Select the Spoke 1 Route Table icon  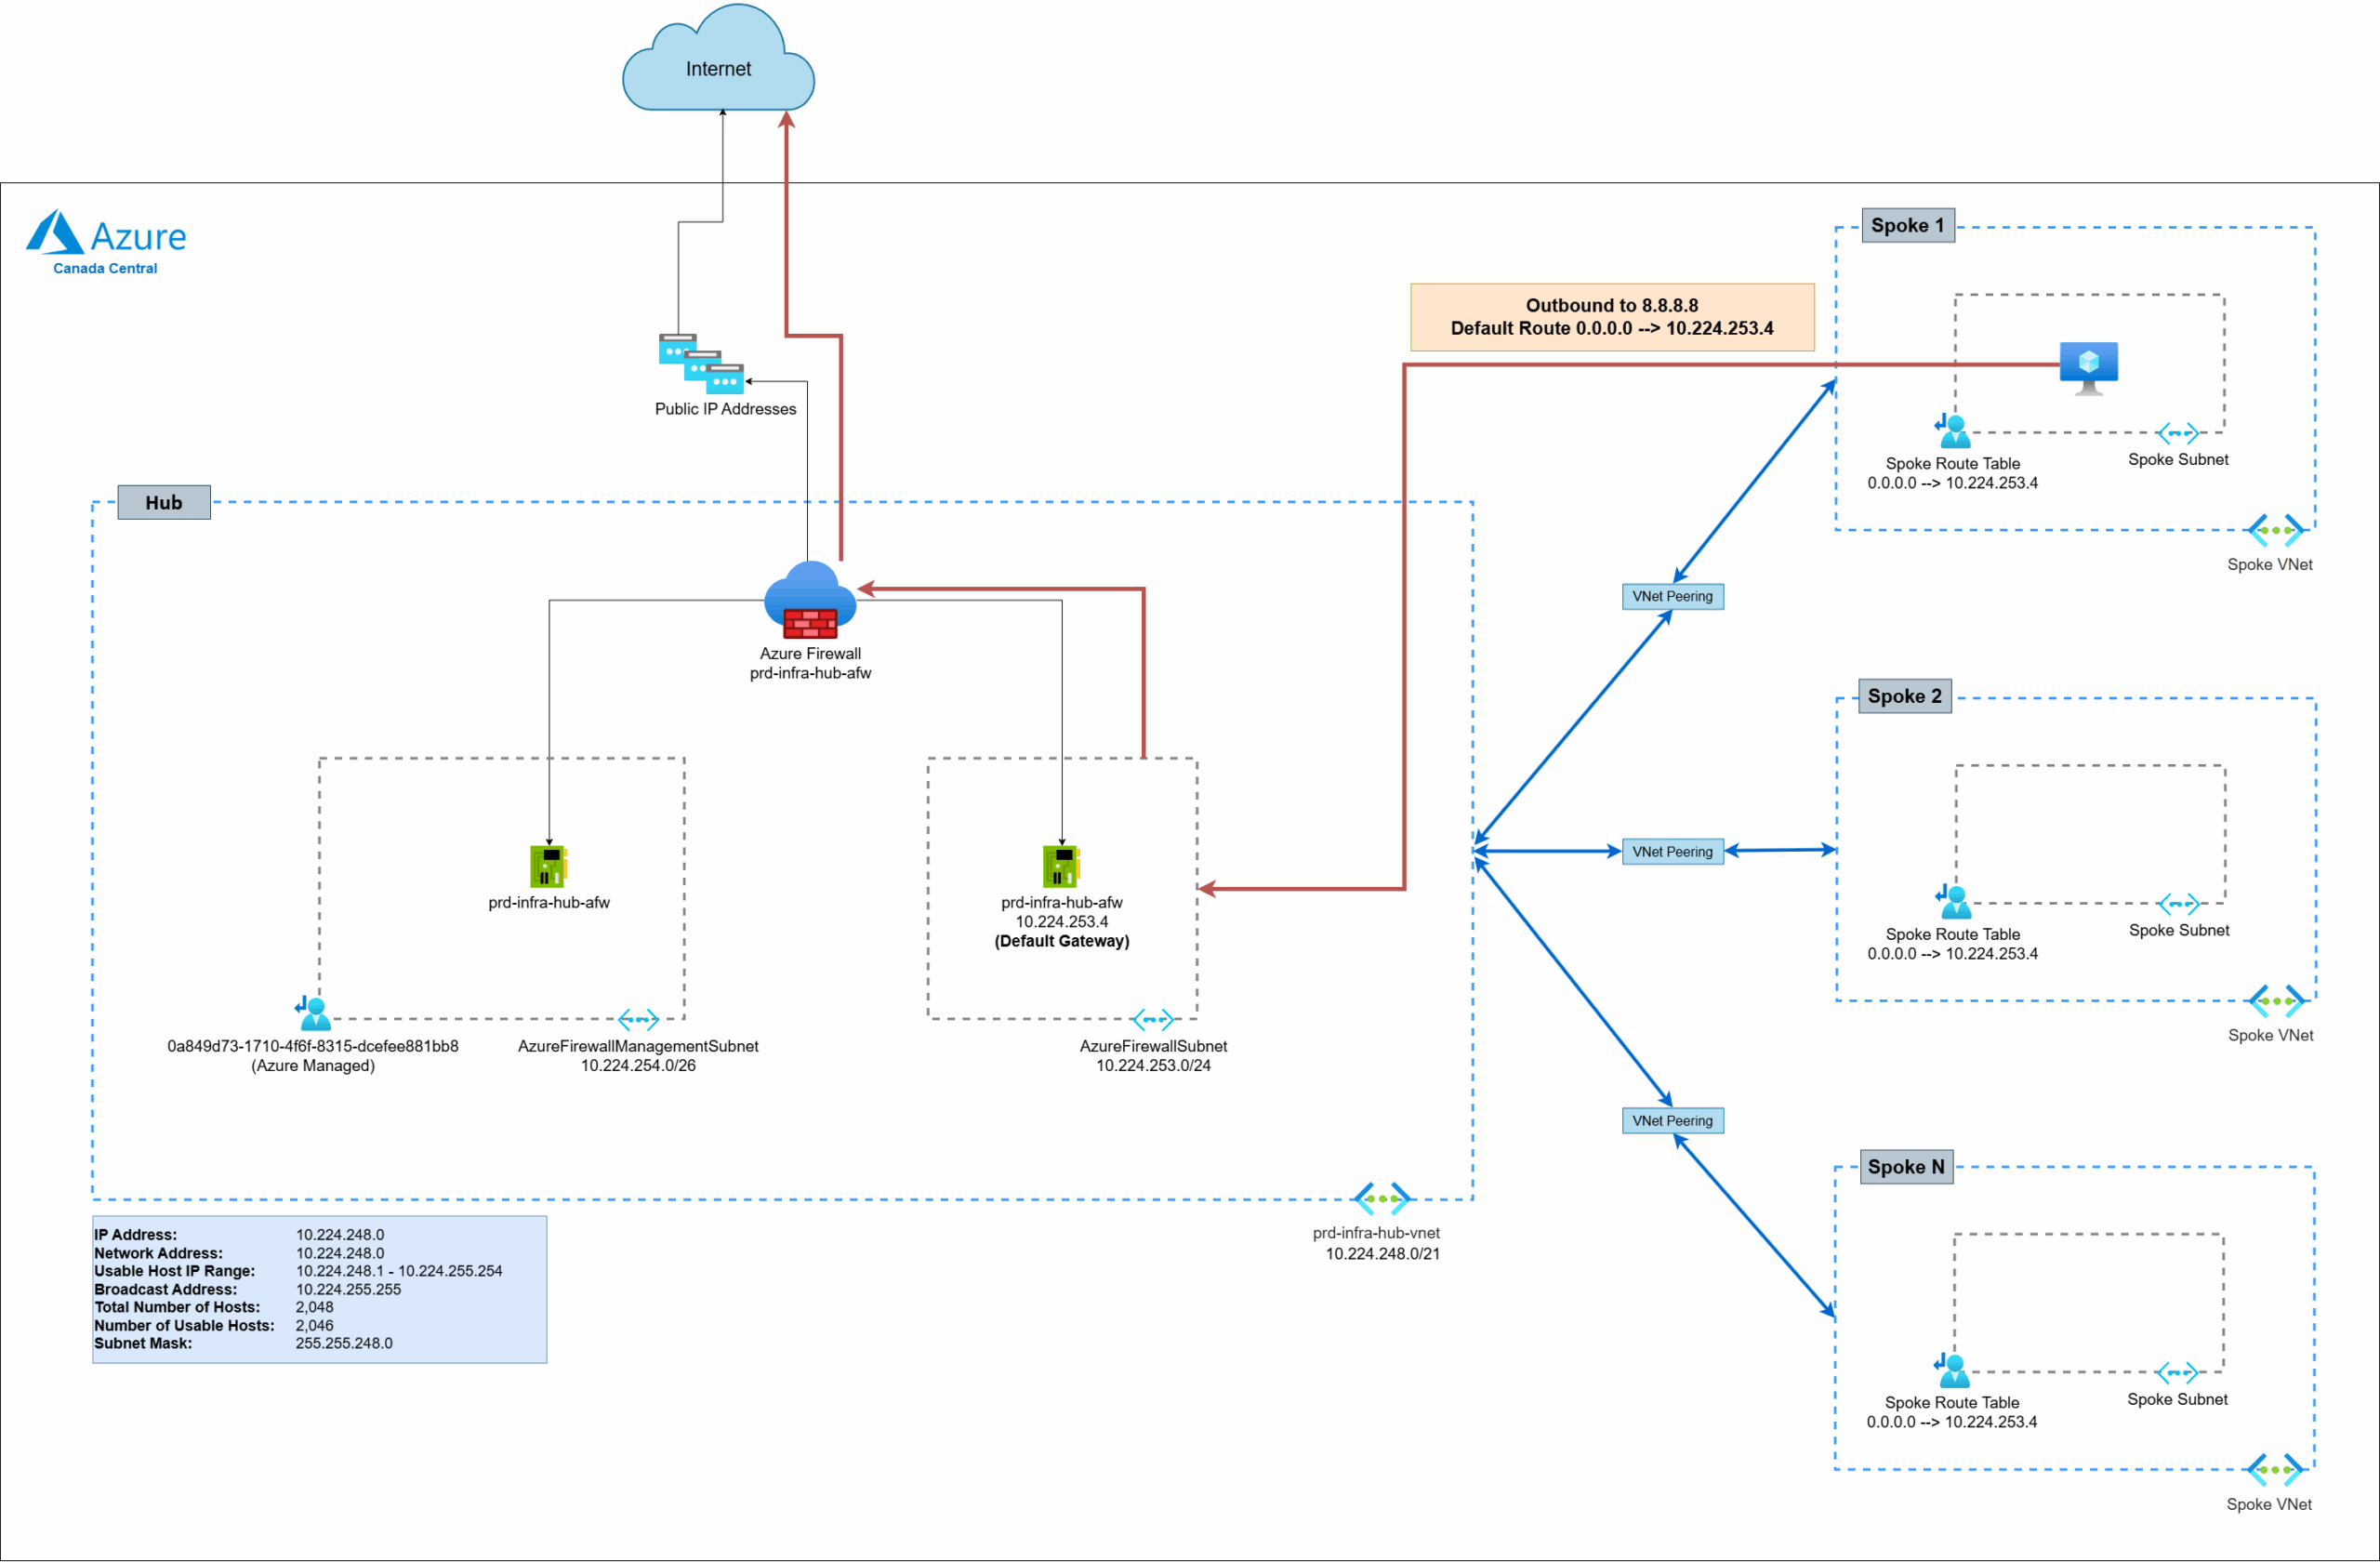click(1952, 431)
